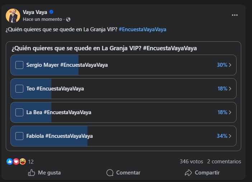Check the Sergio Mayer poll option
This screenshot has height=182, width=252.
point(19,65)
